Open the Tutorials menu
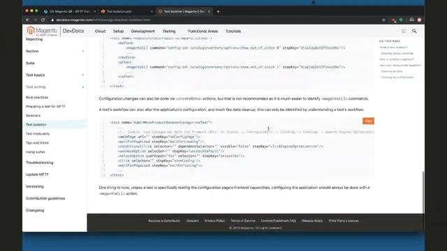 233,31
